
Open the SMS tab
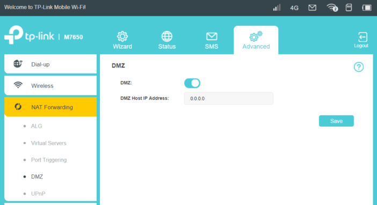(x=212, y=40)
